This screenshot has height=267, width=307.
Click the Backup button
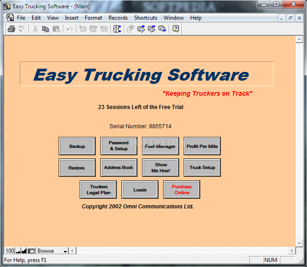[77, 146]
